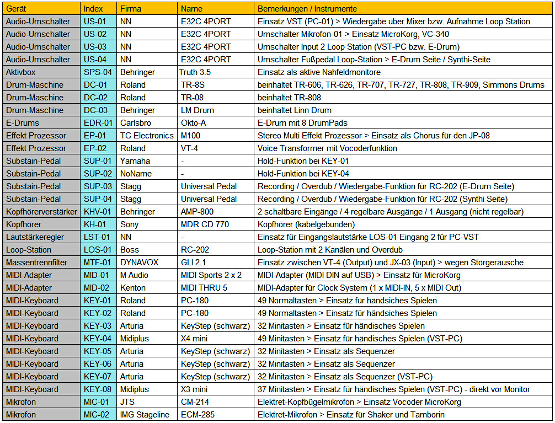The height and width of the screenshot is (423, 555).
Task: Click the 'Gerät' column header
Action: 41,8
